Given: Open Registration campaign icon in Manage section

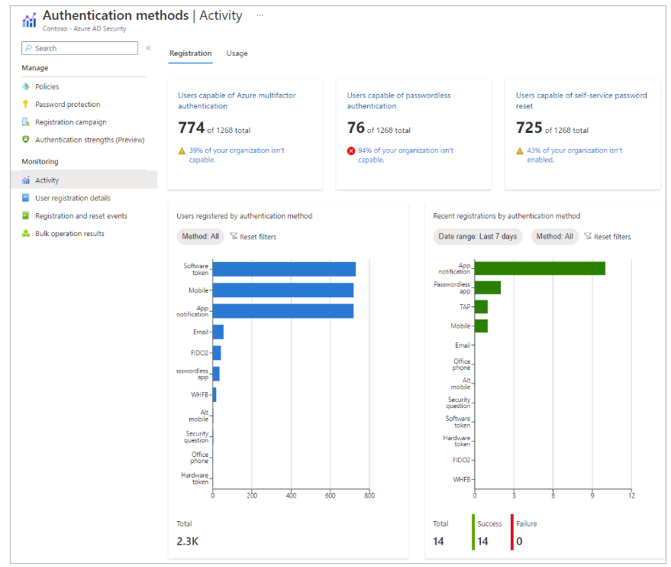Looking at the screenshot, I should coord(26,122).
